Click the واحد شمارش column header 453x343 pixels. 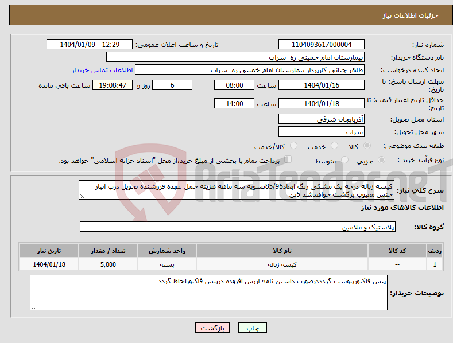[x=167, y=251]
